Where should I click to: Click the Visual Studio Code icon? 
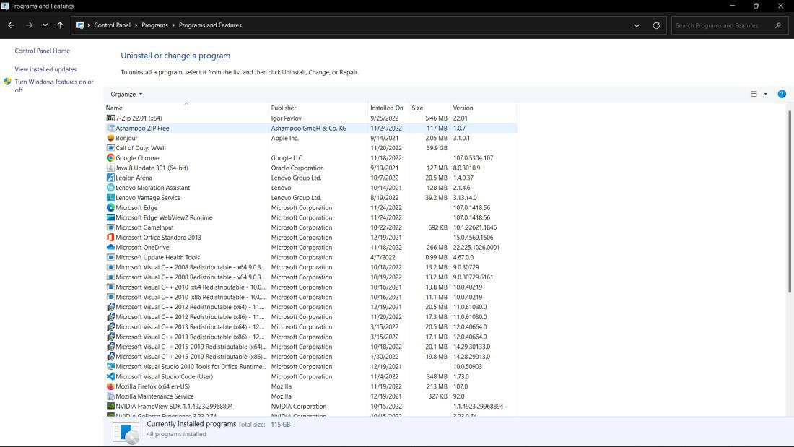pos(110,376)
